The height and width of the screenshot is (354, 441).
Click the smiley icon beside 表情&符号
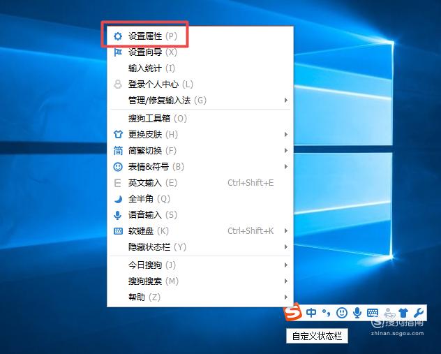pos(118,167)
